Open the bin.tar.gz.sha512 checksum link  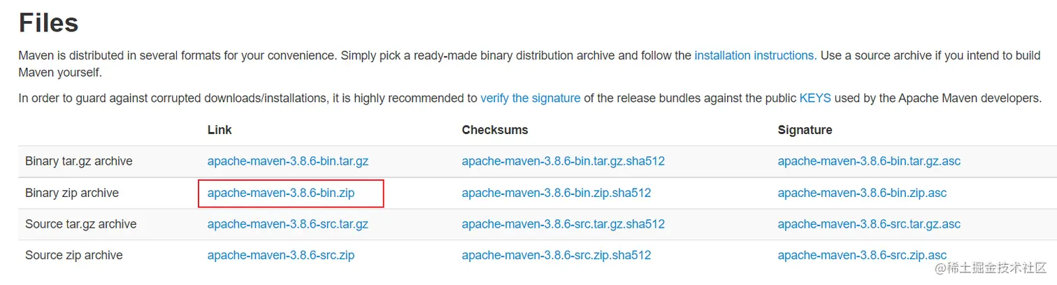coord(563,161)
